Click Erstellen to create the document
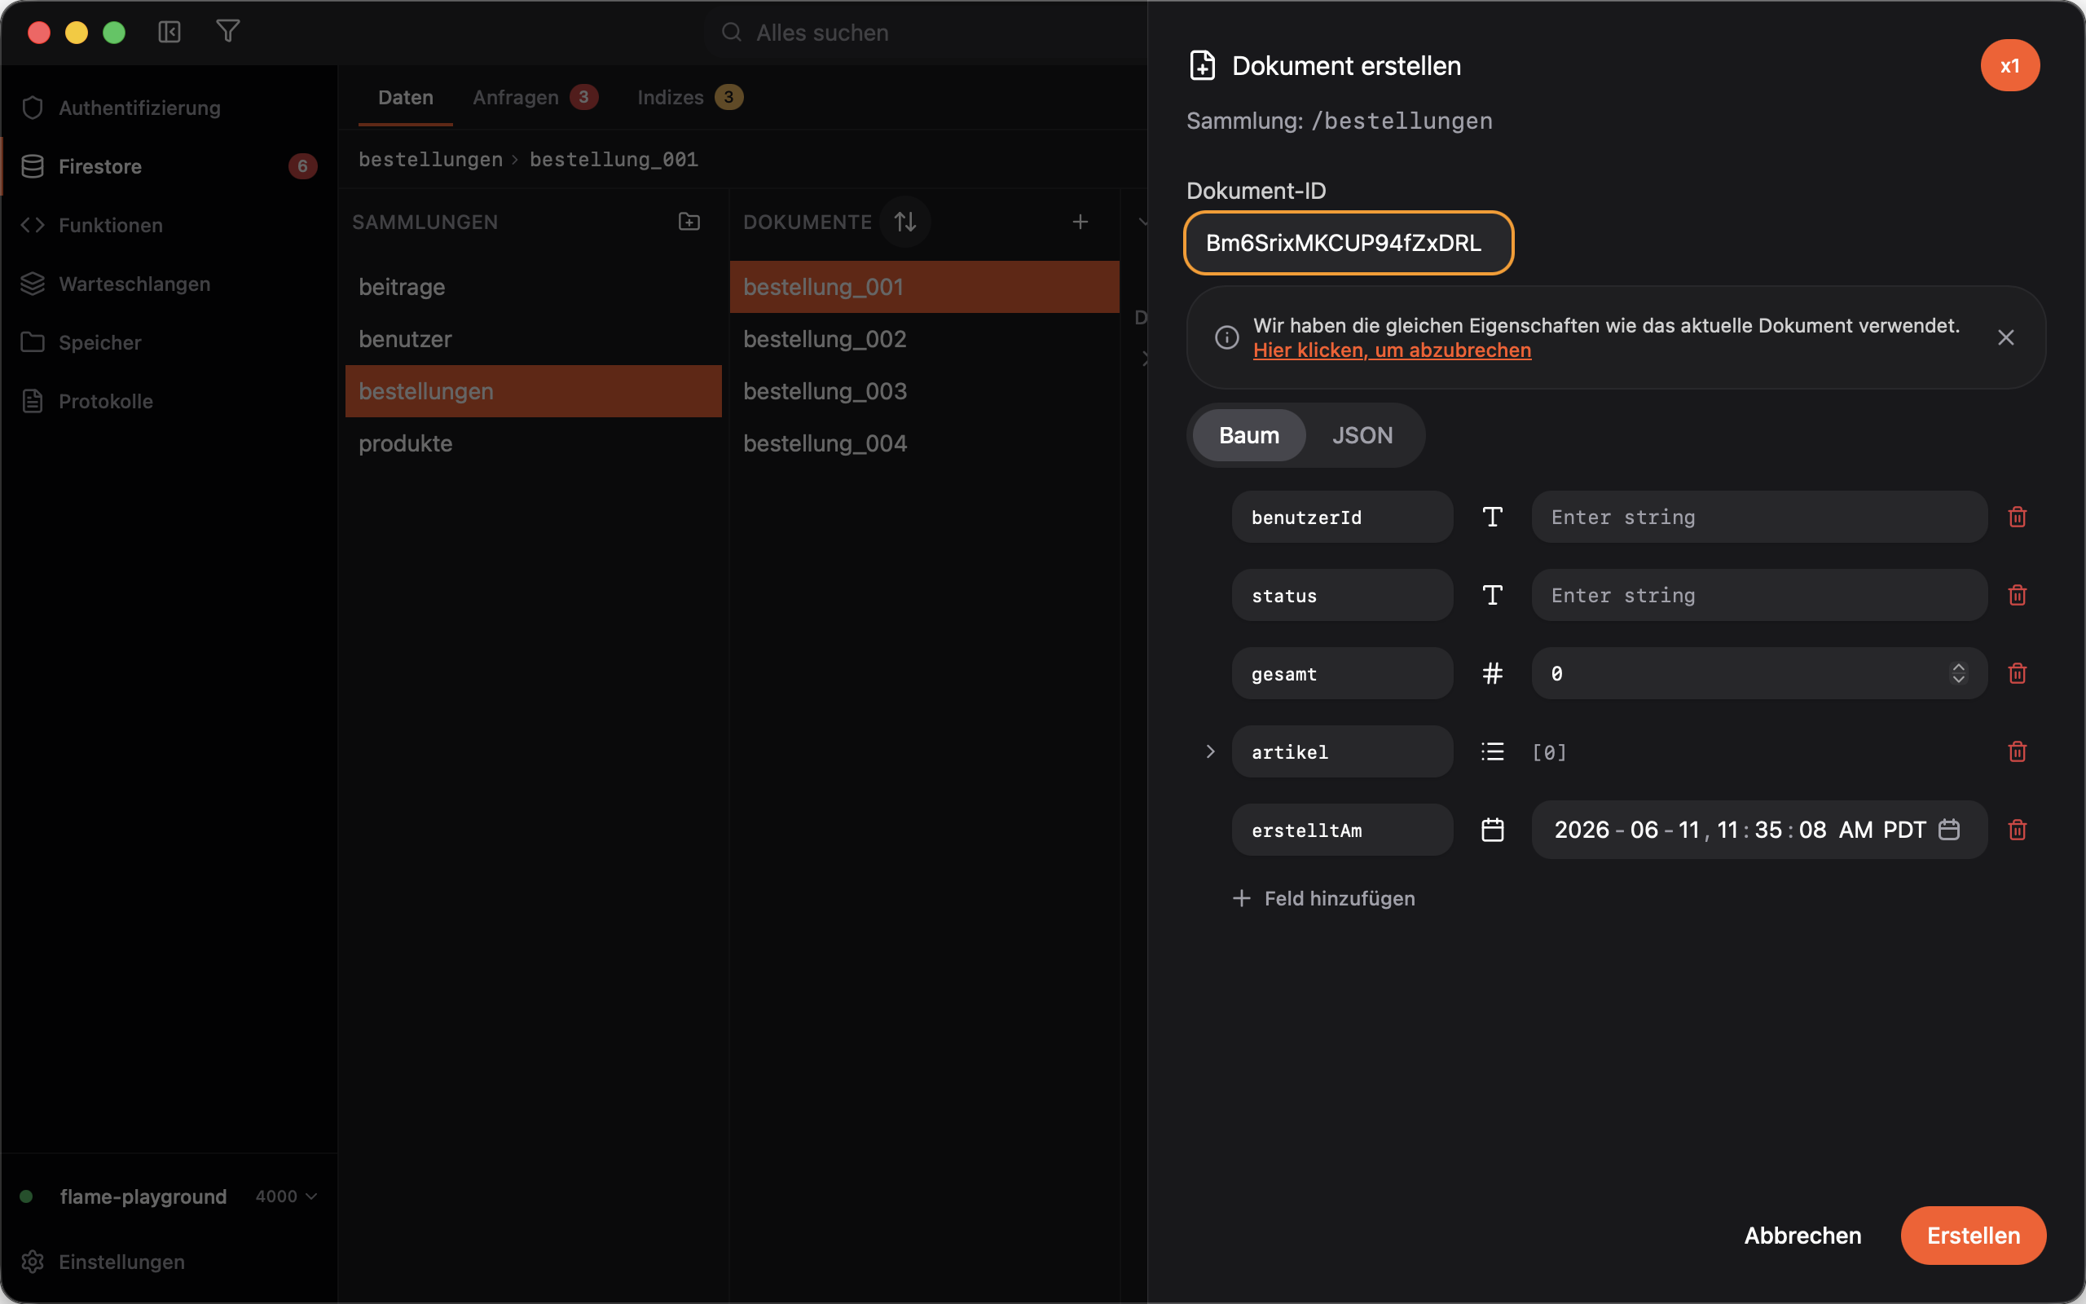 1973,1235
